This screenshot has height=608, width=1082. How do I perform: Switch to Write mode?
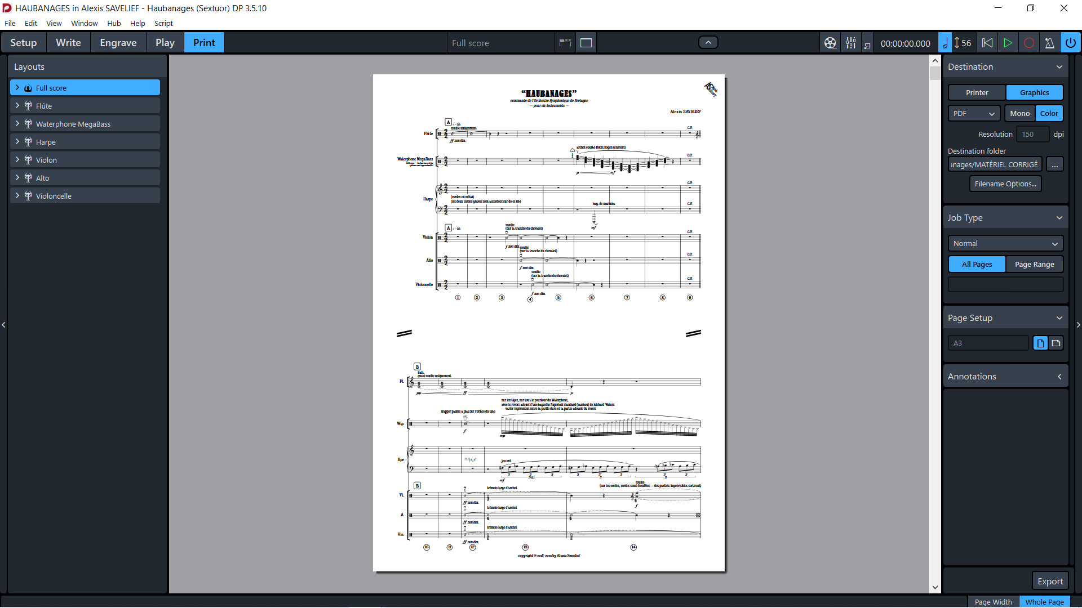pos(68,43)
